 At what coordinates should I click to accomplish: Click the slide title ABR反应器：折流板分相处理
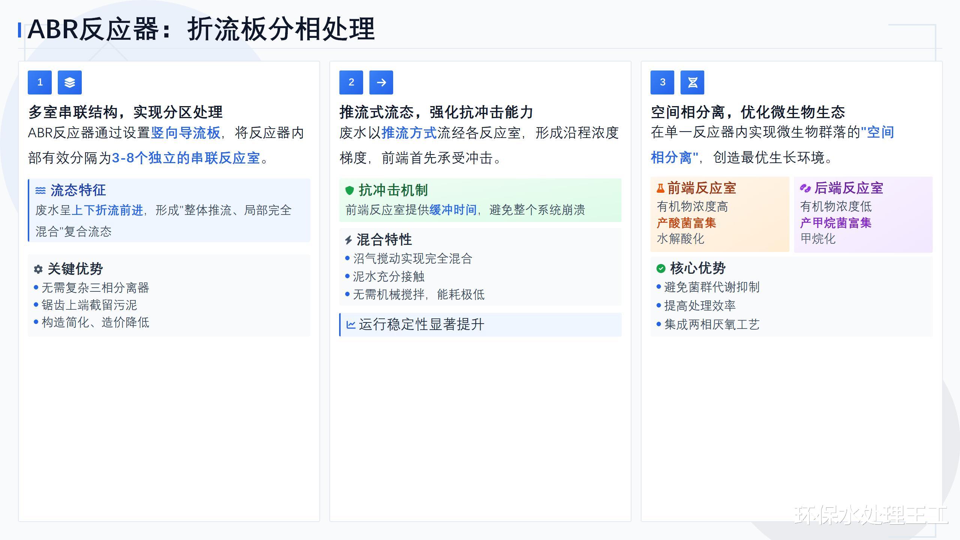coord(201,29)
